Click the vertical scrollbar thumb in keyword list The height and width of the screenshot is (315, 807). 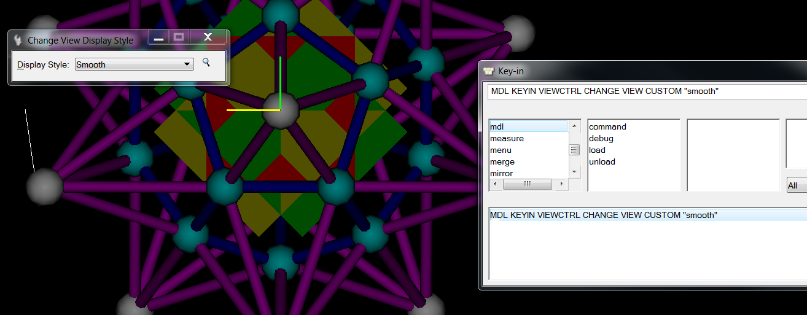pyautogui.click(x=574, y=150)
